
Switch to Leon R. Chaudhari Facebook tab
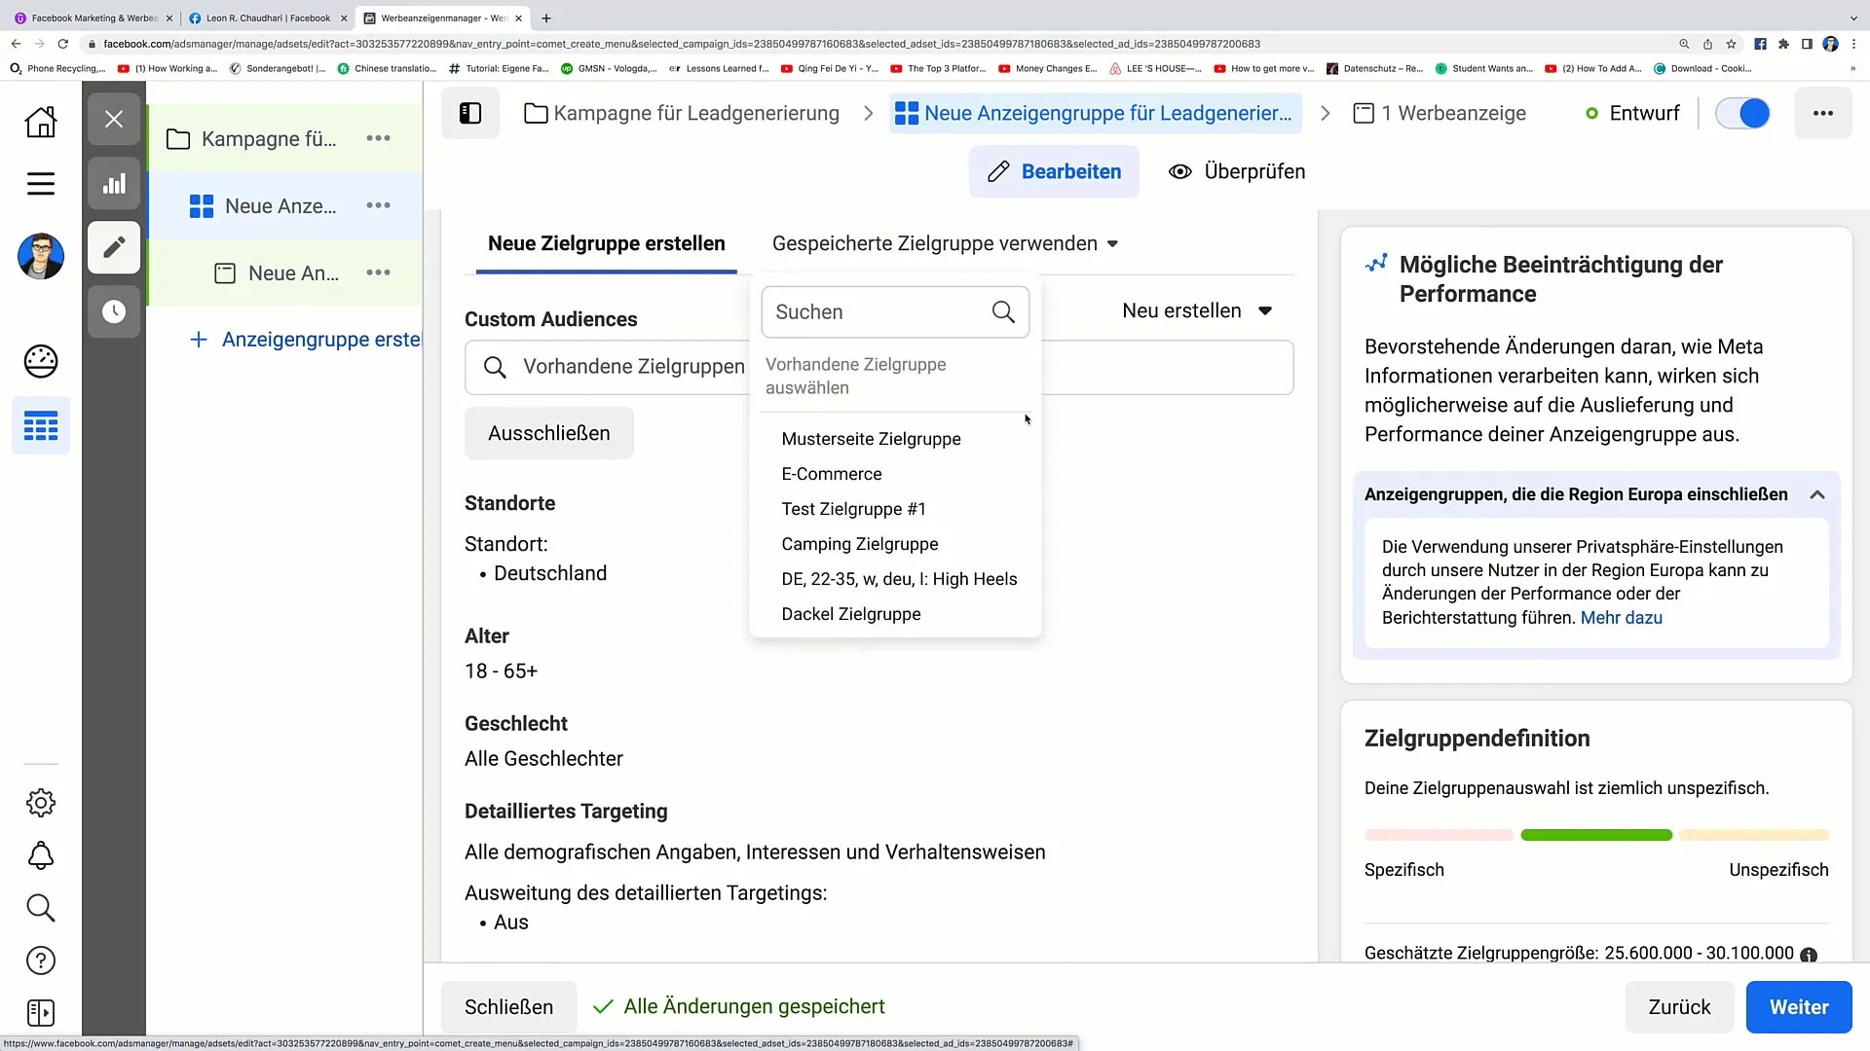(x=266, y=18)
